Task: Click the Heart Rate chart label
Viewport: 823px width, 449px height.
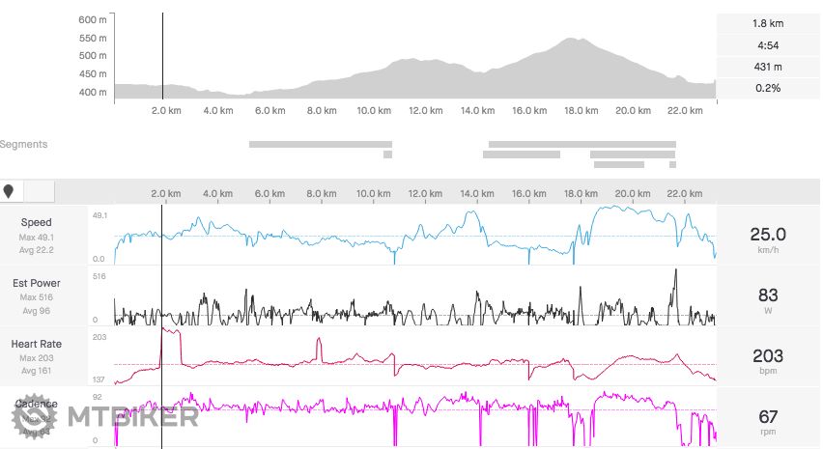Action: click(x=36, y=344)
